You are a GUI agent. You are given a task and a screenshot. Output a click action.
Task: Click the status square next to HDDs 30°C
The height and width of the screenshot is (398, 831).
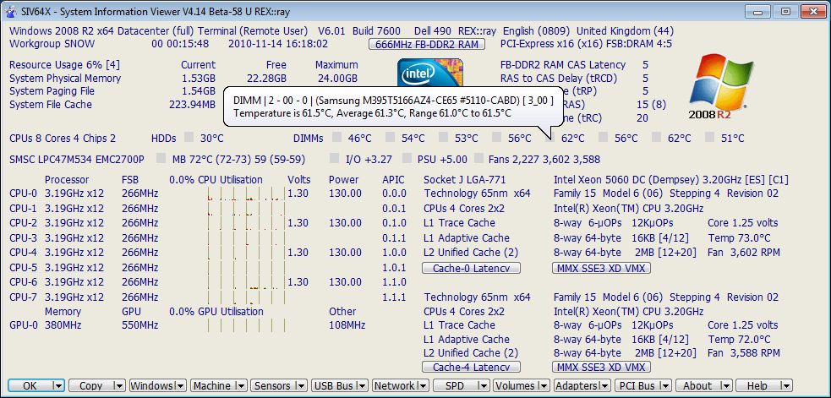[x=189, y=138]
